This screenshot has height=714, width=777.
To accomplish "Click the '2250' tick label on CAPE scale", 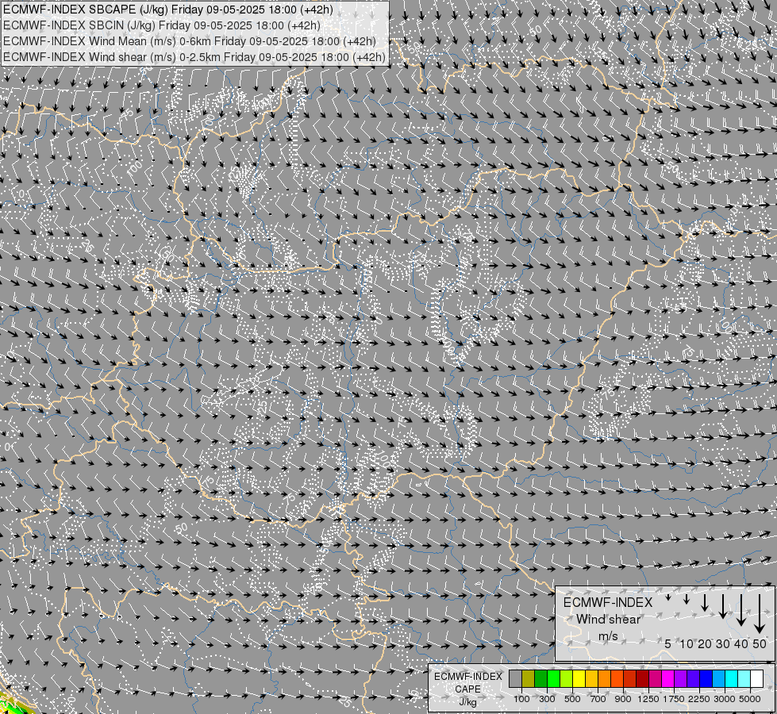I will (698, 699).
